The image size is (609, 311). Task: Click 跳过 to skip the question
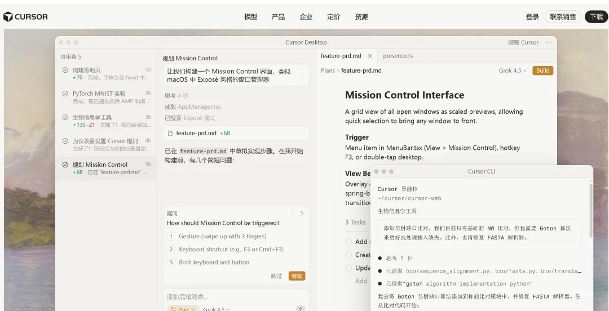tap(276, 276)
